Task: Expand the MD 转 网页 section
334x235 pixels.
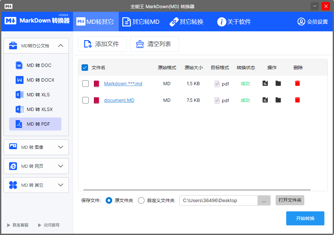Action: (36, 166)
